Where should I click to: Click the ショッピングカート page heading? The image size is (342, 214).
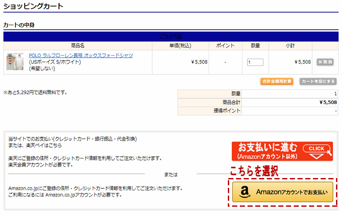pos(33,6)
